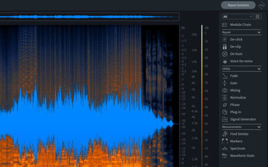Open the Find Similar icon
The image size is (268, 167).
(x=225, y=134)
